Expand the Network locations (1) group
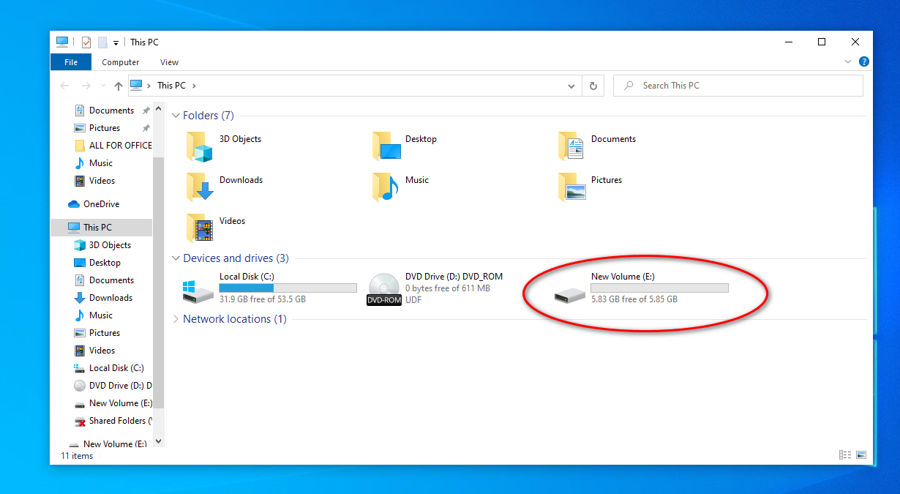 (176, 319)
